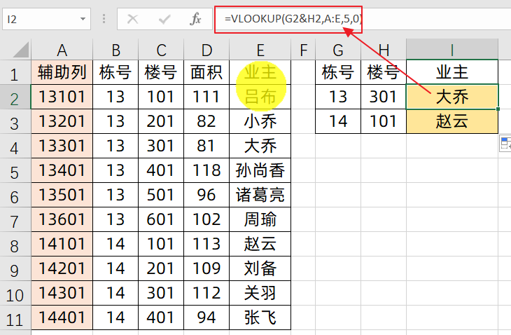Click the 楼号 header in column C

(161, 72)
